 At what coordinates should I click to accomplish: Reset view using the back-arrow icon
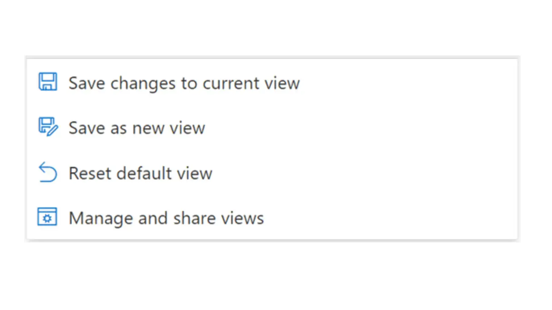pyautogui.click(x=48, y=172)
